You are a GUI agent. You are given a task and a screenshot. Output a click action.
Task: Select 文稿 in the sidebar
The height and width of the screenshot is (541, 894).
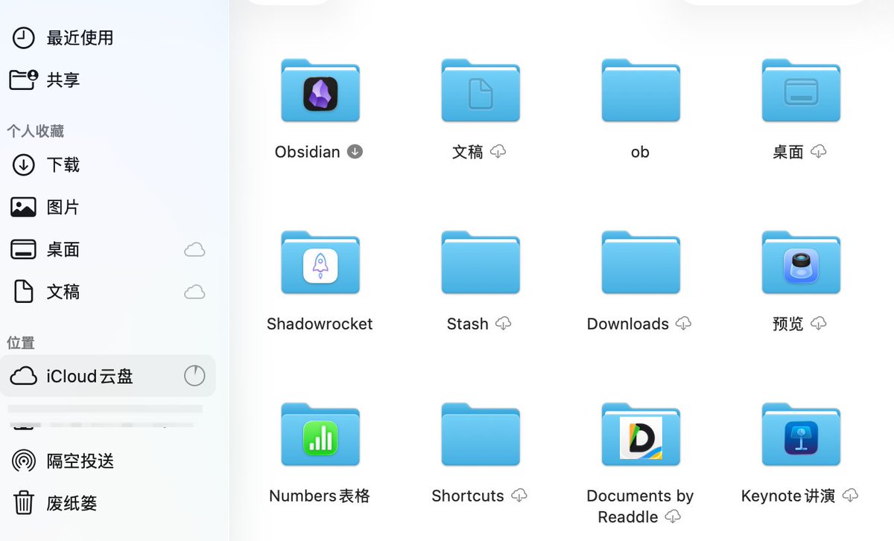point(108,292)
